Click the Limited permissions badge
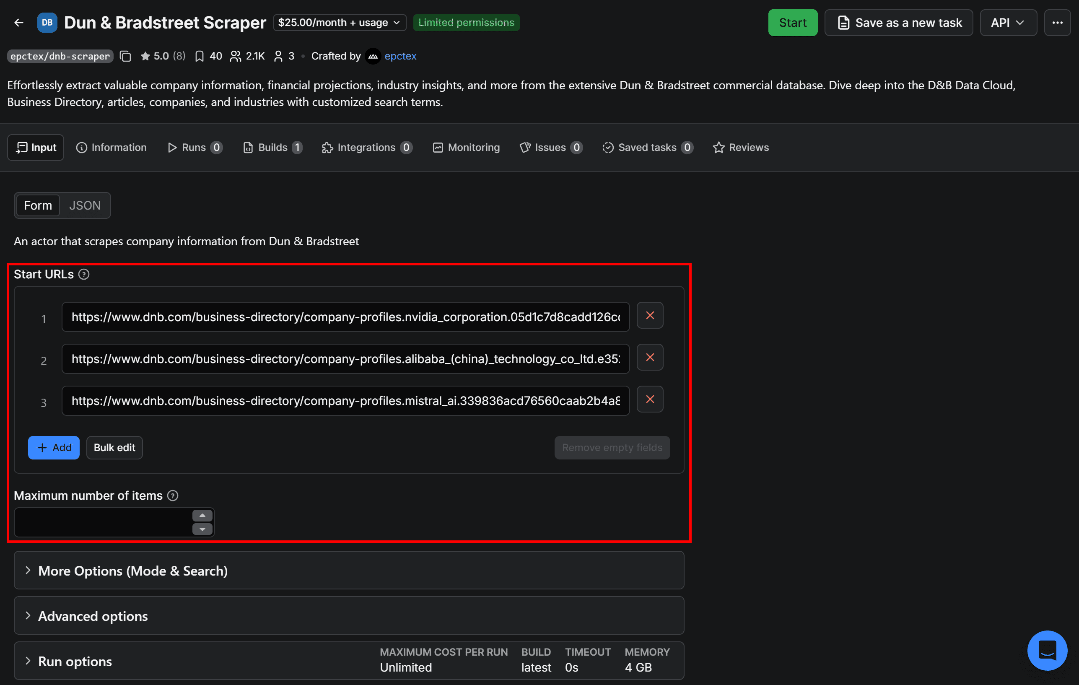The height and width of the screenshot is (685, 1079). [x=466, y=22]
